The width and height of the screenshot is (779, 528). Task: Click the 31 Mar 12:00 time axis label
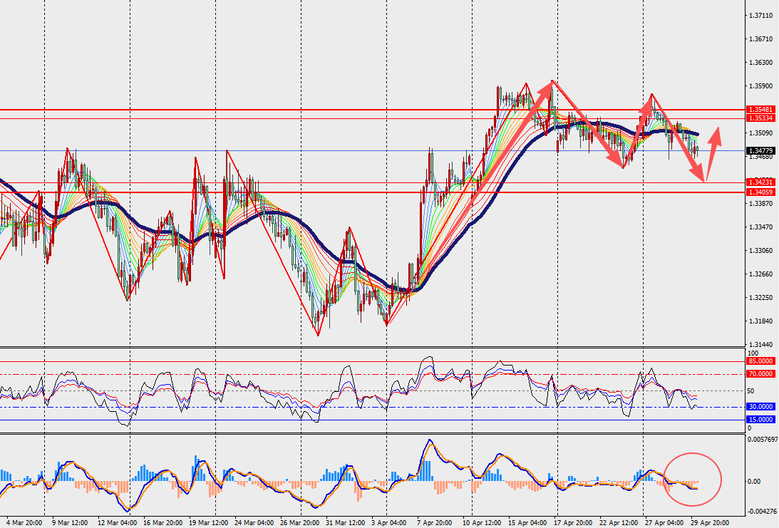[345, 523]
